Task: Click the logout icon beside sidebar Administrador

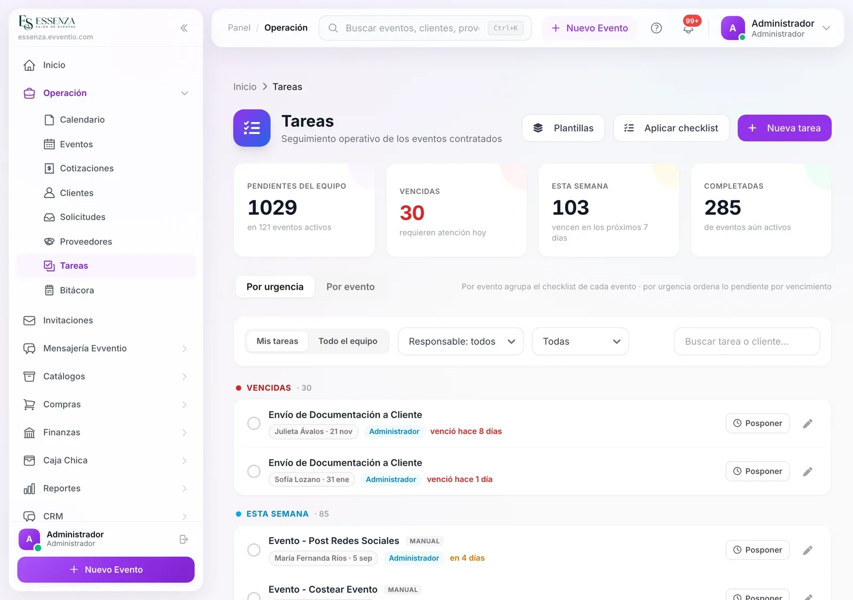Action: (x=184, y=539)
